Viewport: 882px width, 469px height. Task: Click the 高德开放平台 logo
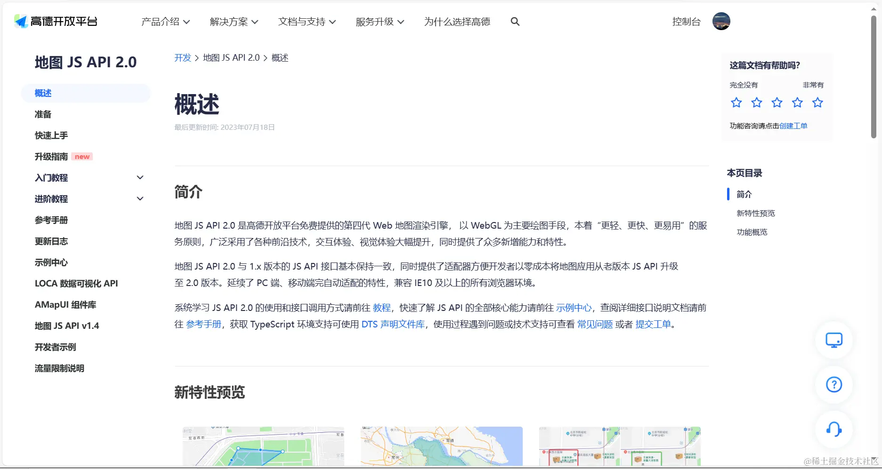56,21
